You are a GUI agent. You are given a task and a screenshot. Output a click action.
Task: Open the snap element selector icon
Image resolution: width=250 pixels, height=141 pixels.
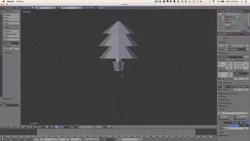pos(105,127)
